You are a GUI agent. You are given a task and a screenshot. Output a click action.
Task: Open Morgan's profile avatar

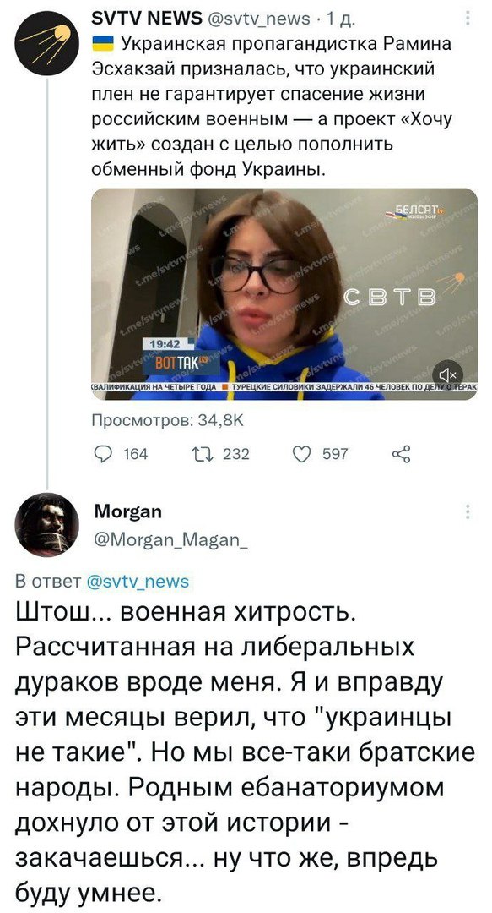(x=46, y=525)
